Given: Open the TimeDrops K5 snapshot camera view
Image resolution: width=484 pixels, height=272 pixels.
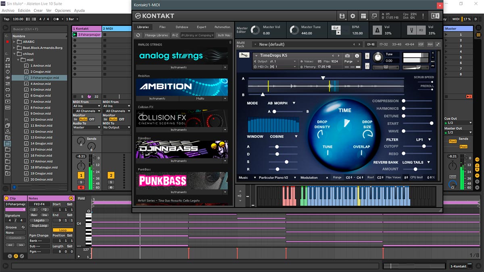Looking at the screenshot, I should [x=348, y=56].
